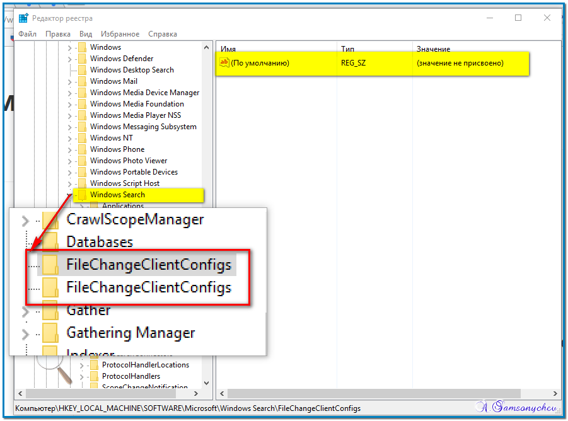Expand Windows Media Foundation key

tap(69, 104)
